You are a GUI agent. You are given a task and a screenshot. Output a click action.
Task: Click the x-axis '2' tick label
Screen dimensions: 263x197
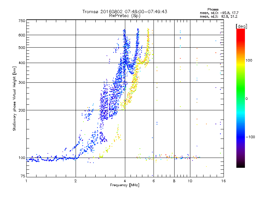tap(76, 181)
